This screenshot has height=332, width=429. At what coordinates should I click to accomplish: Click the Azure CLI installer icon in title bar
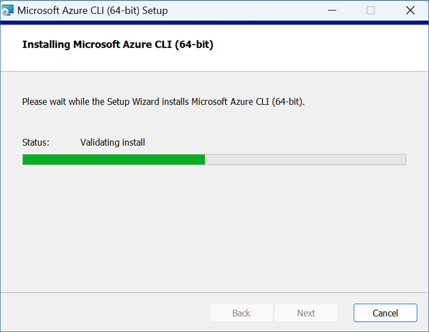pos(7,11)
